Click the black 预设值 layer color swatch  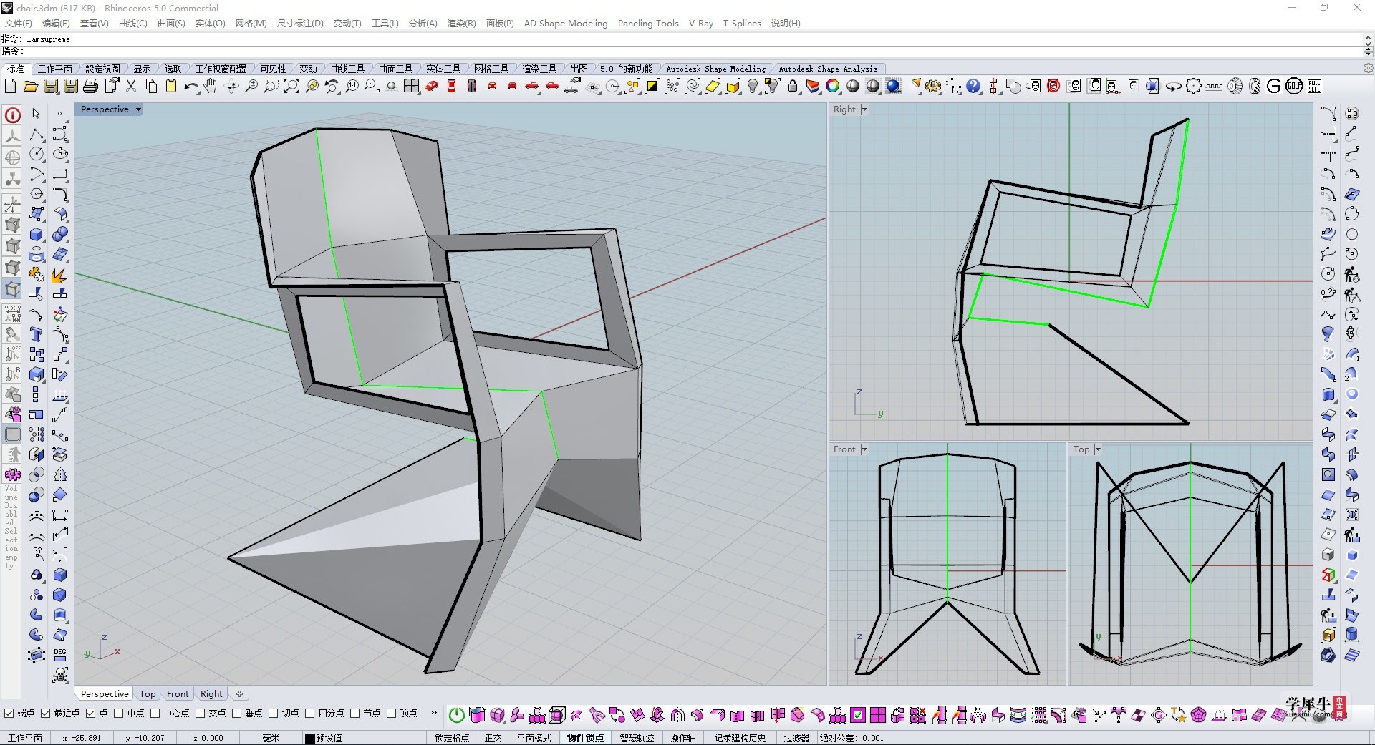coord(309,738)
